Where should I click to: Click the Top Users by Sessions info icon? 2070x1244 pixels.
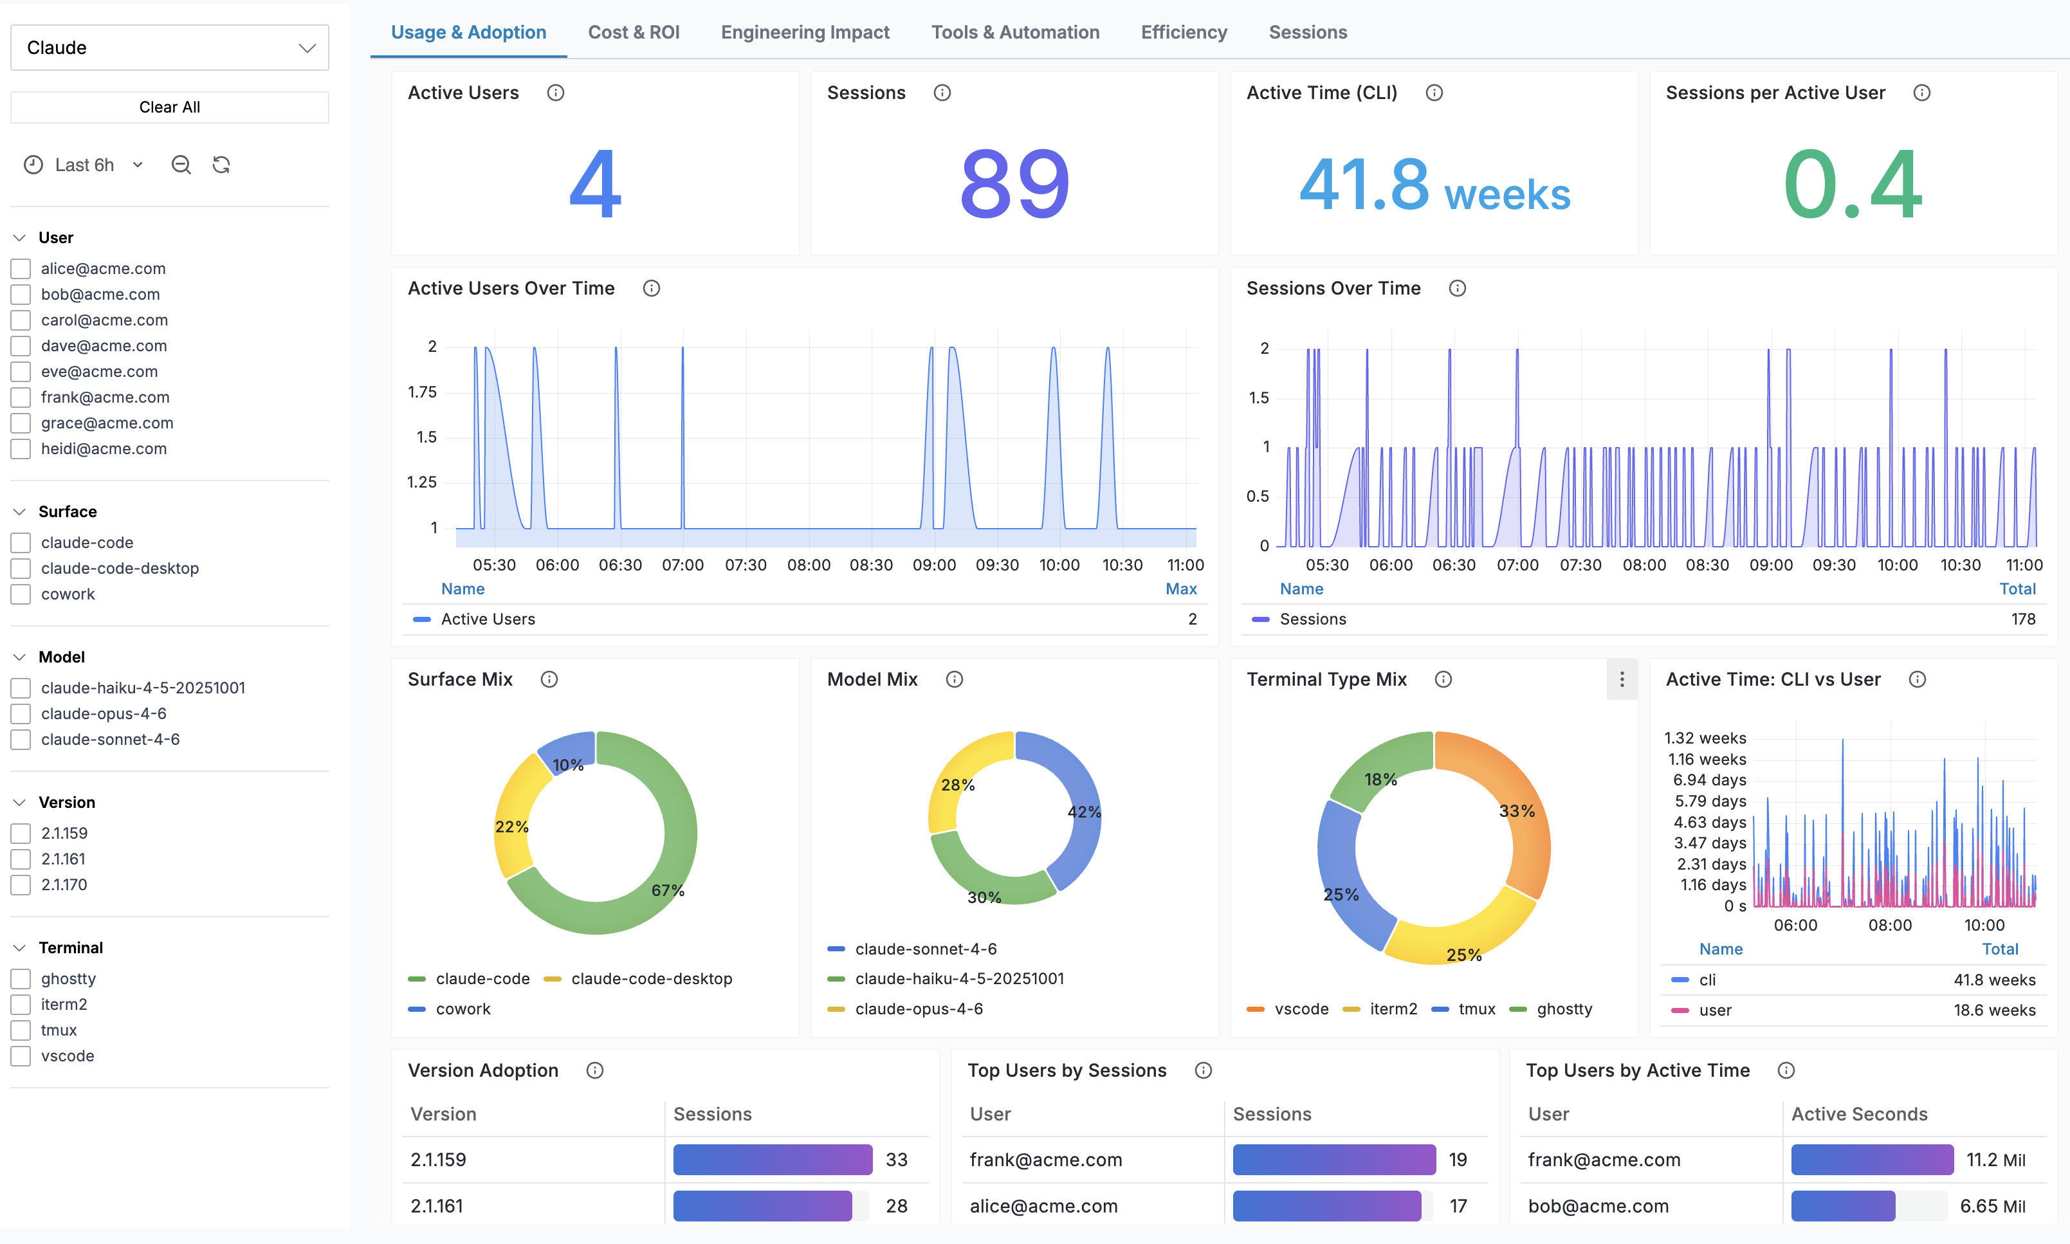click(x=1204, y=1070)
